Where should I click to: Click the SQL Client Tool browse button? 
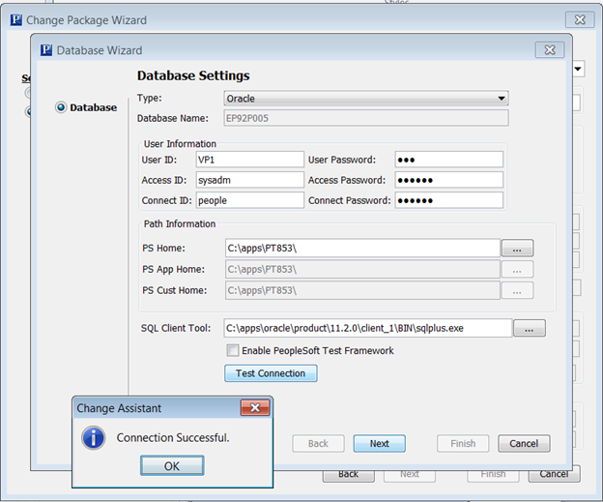(x=530, y=328)
